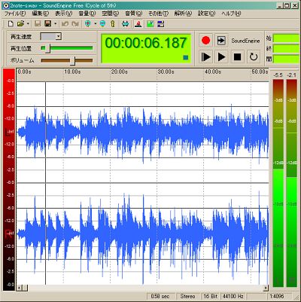The image size is (301, 302).
Task: Click the R channel label on level scale
Action: tap(8, 233)
